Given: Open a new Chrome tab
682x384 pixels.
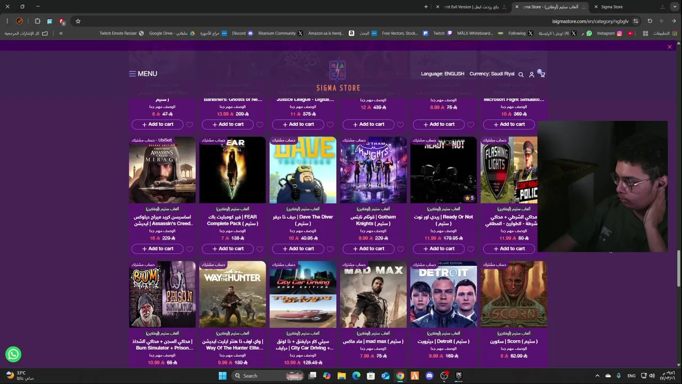Looking at the screenshot, I should [426, 7].
